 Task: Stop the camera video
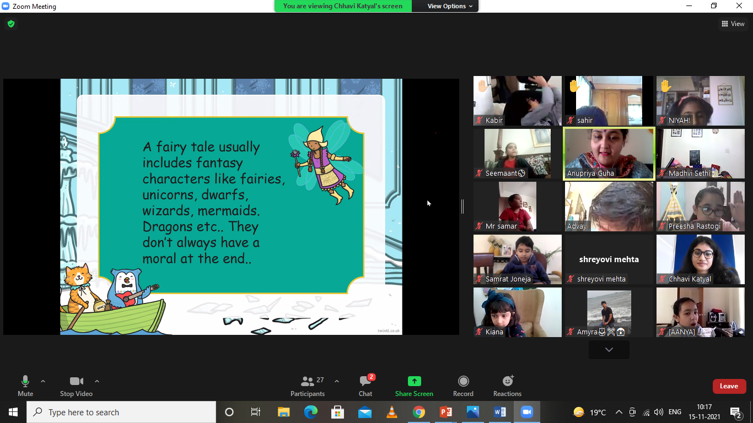[x=76, y=386]
